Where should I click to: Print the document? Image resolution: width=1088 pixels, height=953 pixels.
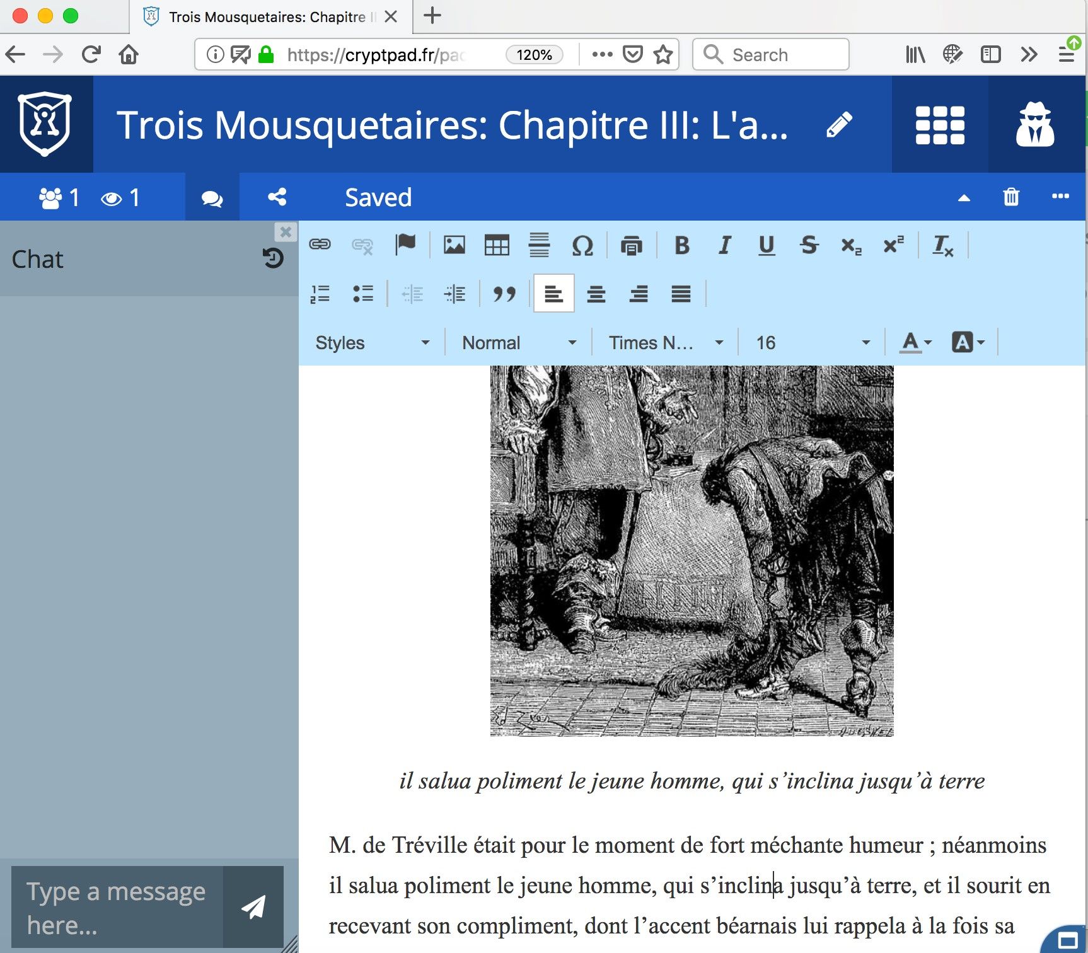coord(631,245)
